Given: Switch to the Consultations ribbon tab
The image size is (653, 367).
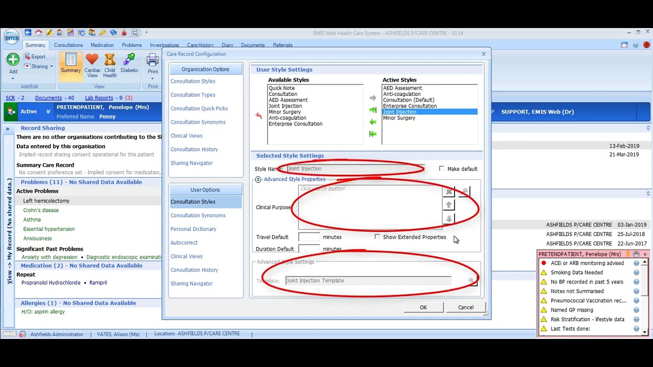Looking at the screenshot, I should pos(68,45).
